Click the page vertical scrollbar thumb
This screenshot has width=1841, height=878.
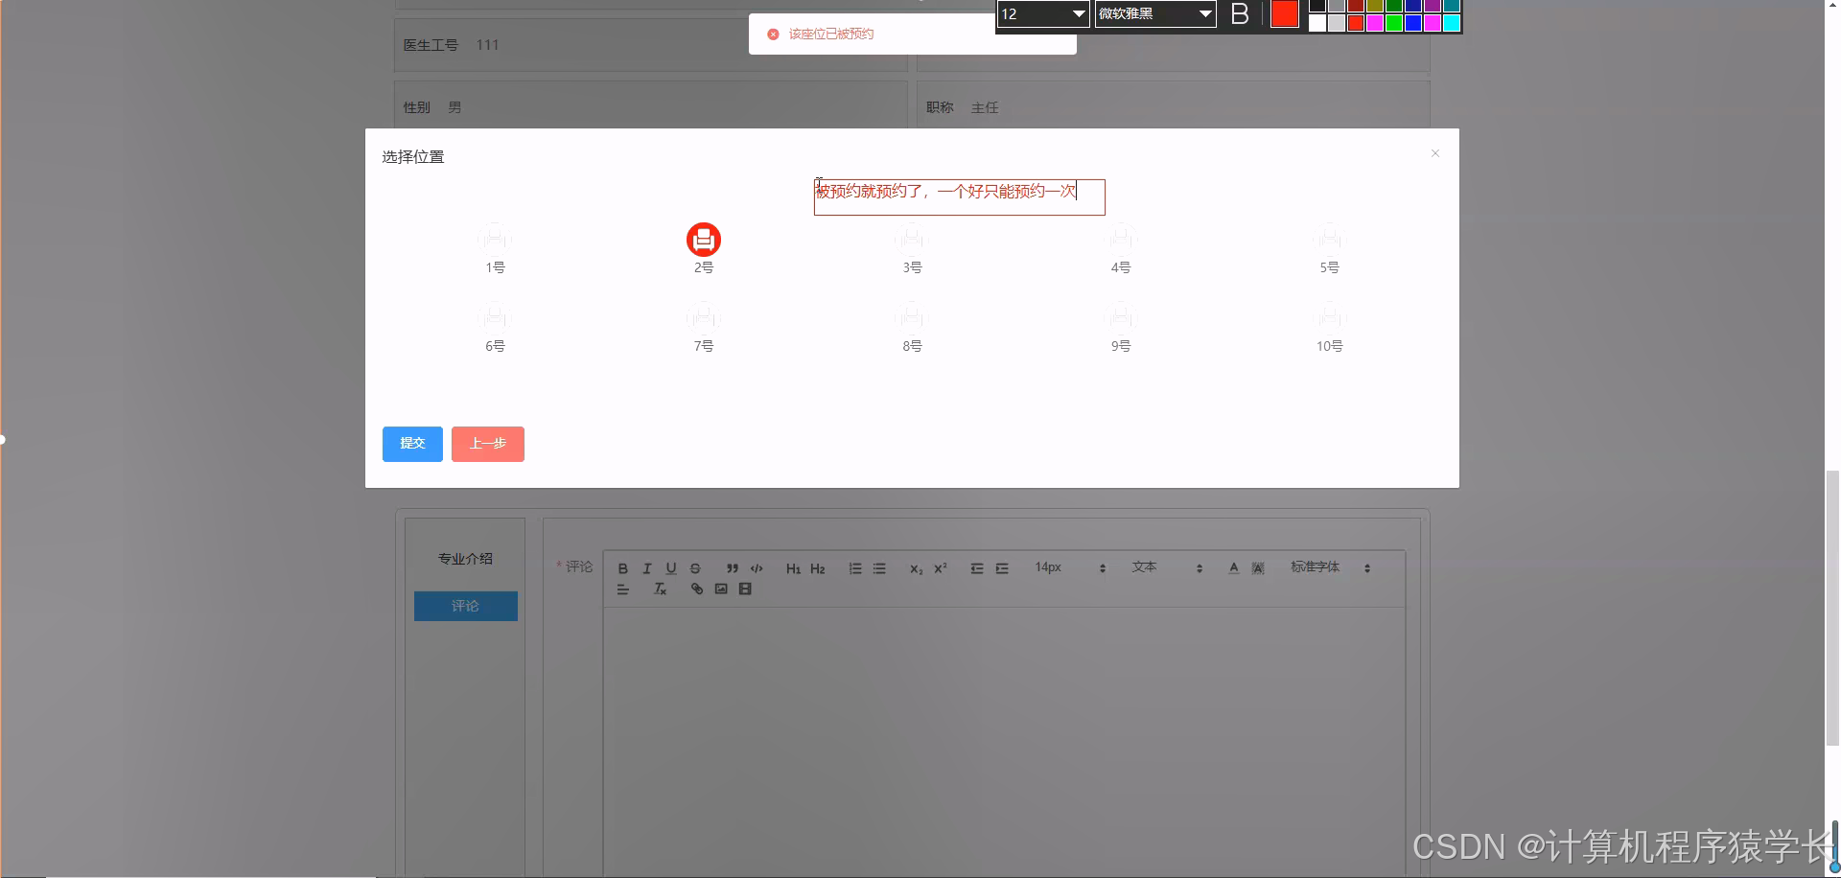[x=1832, y=608]
